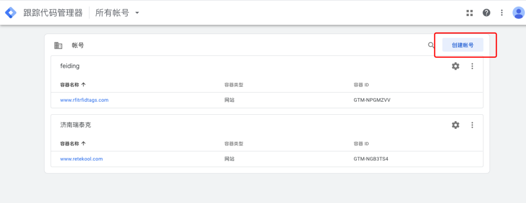Open www.rfitrfidtags.com container link
This screenshot has width=526, height=203.
84,100
